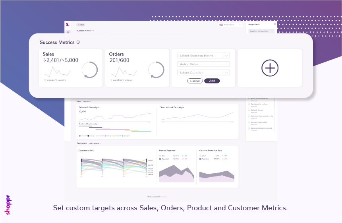The image size is (342, 223).
Task: Click the vertical shoppr logo at the edge of the banner
Action: click(x=8, y=205)
